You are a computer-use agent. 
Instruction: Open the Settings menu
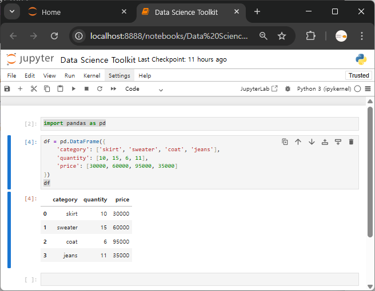tap(119, 76)
